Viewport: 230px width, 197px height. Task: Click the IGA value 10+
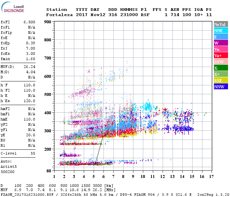pos(198,15)
